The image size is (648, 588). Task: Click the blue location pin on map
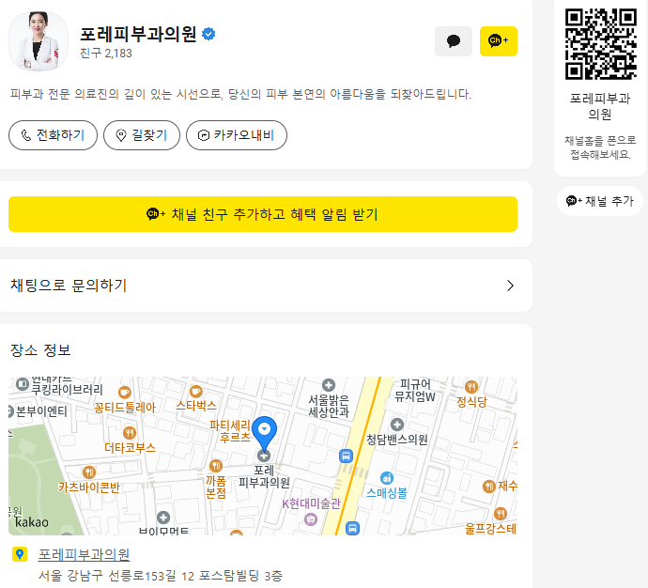click(265, 433)
